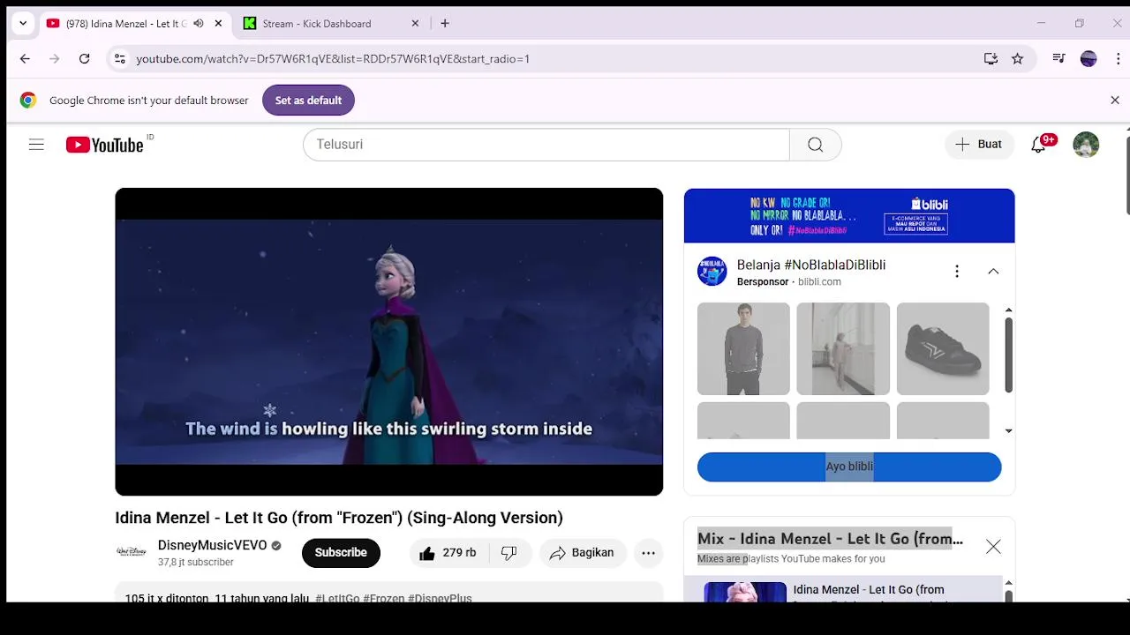Viewport: 1130px width, 635px height.
Task: Close the Kick Dashboard tab
Action: (x=415, y=24)
